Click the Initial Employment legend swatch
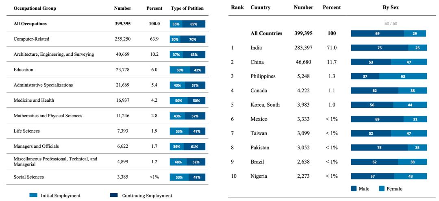The height and width of the screenshot is (201, 439). point(33,195)
